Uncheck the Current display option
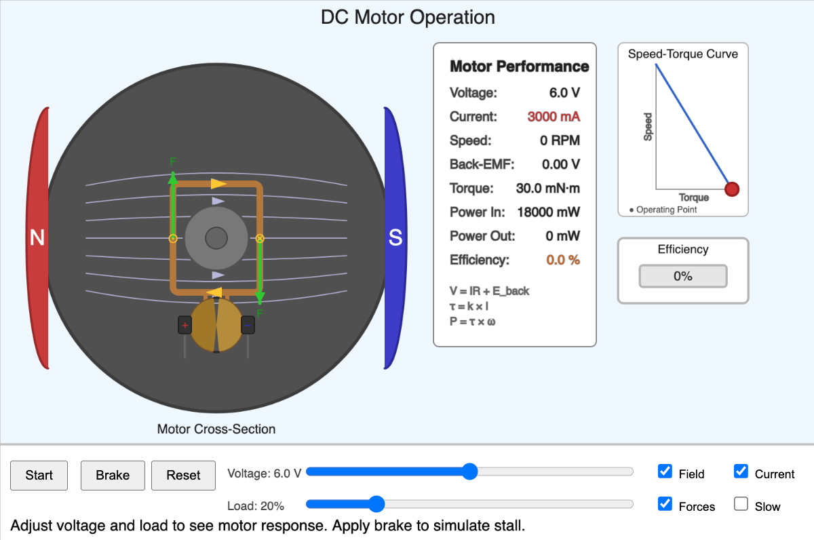Image resolution: width=814 pixels, height=540 pixels. click(741, 471)
